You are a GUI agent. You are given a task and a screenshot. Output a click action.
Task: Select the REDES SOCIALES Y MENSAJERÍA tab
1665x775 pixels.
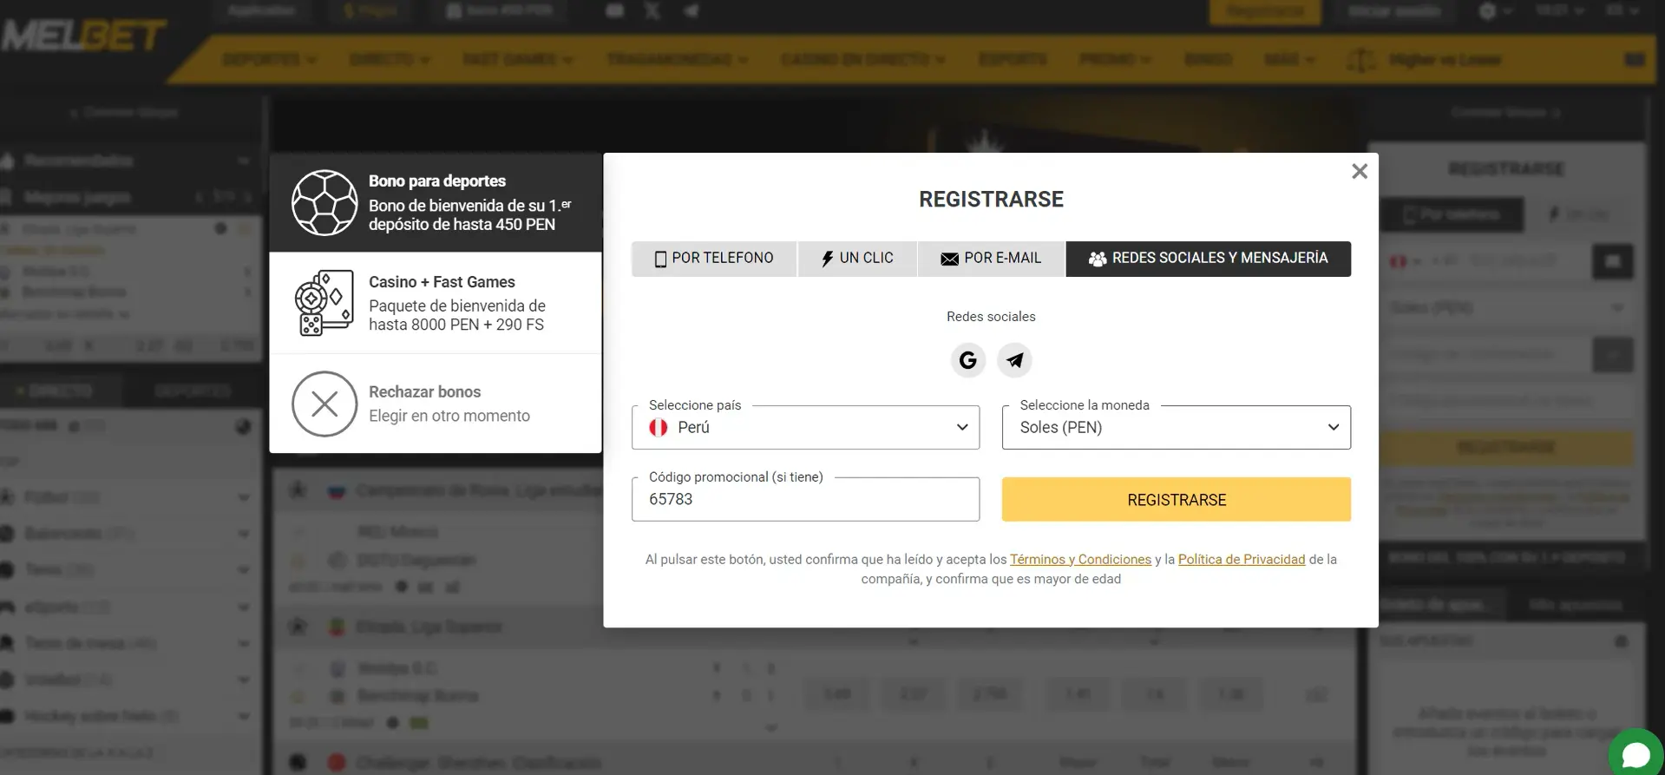pos(1208,259)
